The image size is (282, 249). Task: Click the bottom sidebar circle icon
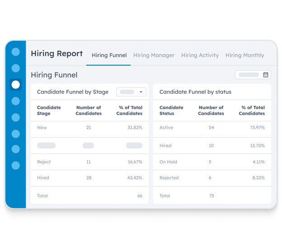[16, 165]
